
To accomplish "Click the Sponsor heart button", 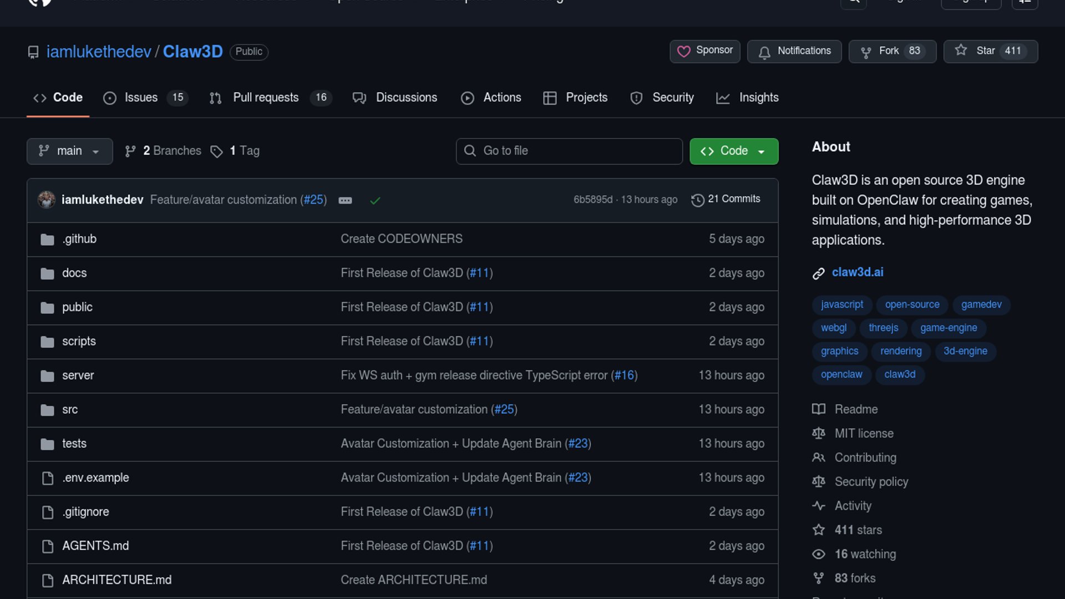I will 704,51.
